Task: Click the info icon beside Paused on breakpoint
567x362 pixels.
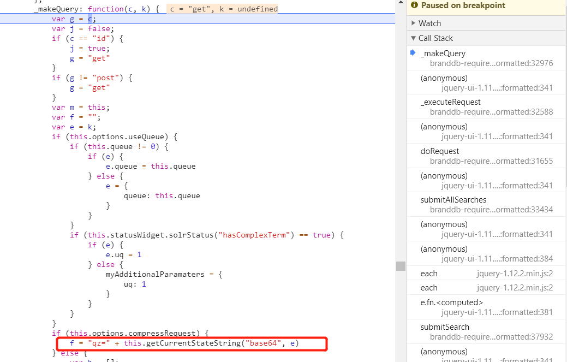Action: pos(415,5)
